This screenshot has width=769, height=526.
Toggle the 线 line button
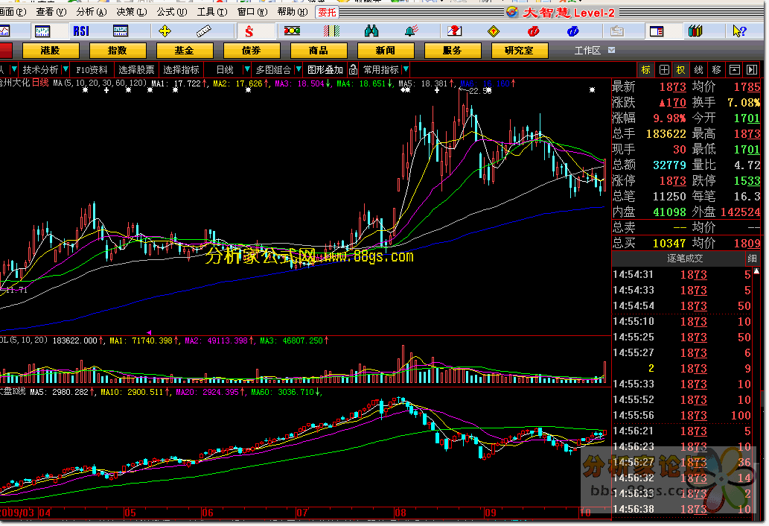pyautogui.click(x=698, y=70)
